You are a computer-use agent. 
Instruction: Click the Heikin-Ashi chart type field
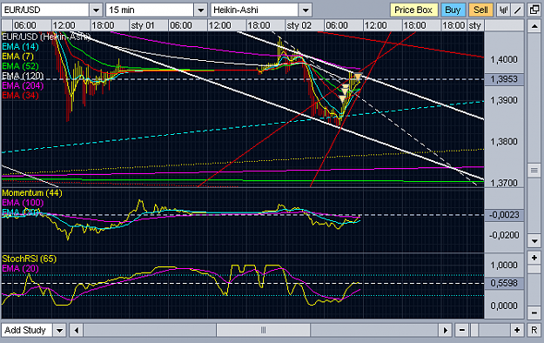(x=254, y=10)
